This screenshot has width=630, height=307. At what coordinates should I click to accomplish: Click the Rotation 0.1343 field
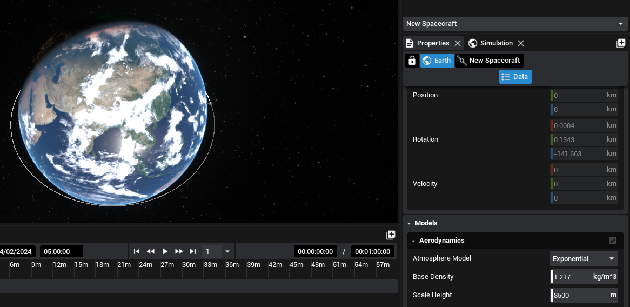[584, 139]
